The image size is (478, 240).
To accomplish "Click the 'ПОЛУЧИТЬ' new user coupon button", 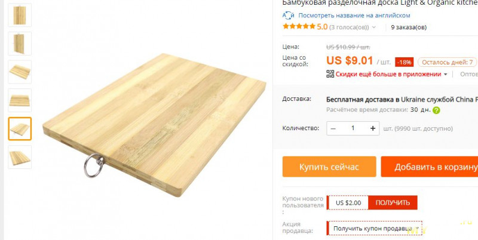I will point(393,202).
